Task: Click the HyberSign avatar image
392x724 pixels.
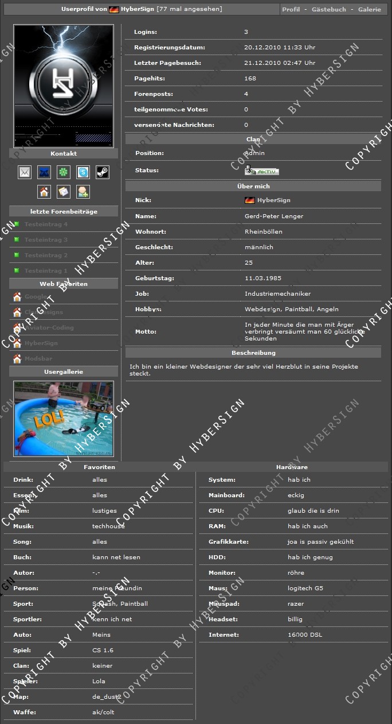Action: point(64,86)
